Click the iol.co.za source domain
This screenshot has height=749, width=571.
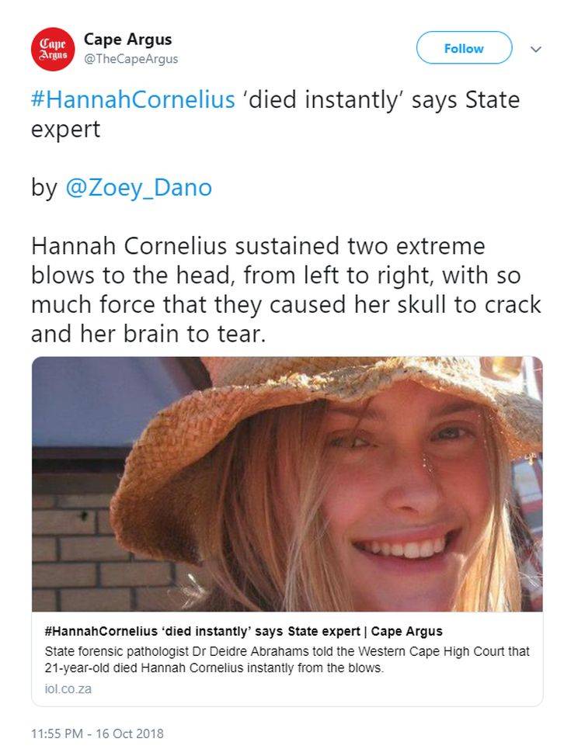coord(68,688)
